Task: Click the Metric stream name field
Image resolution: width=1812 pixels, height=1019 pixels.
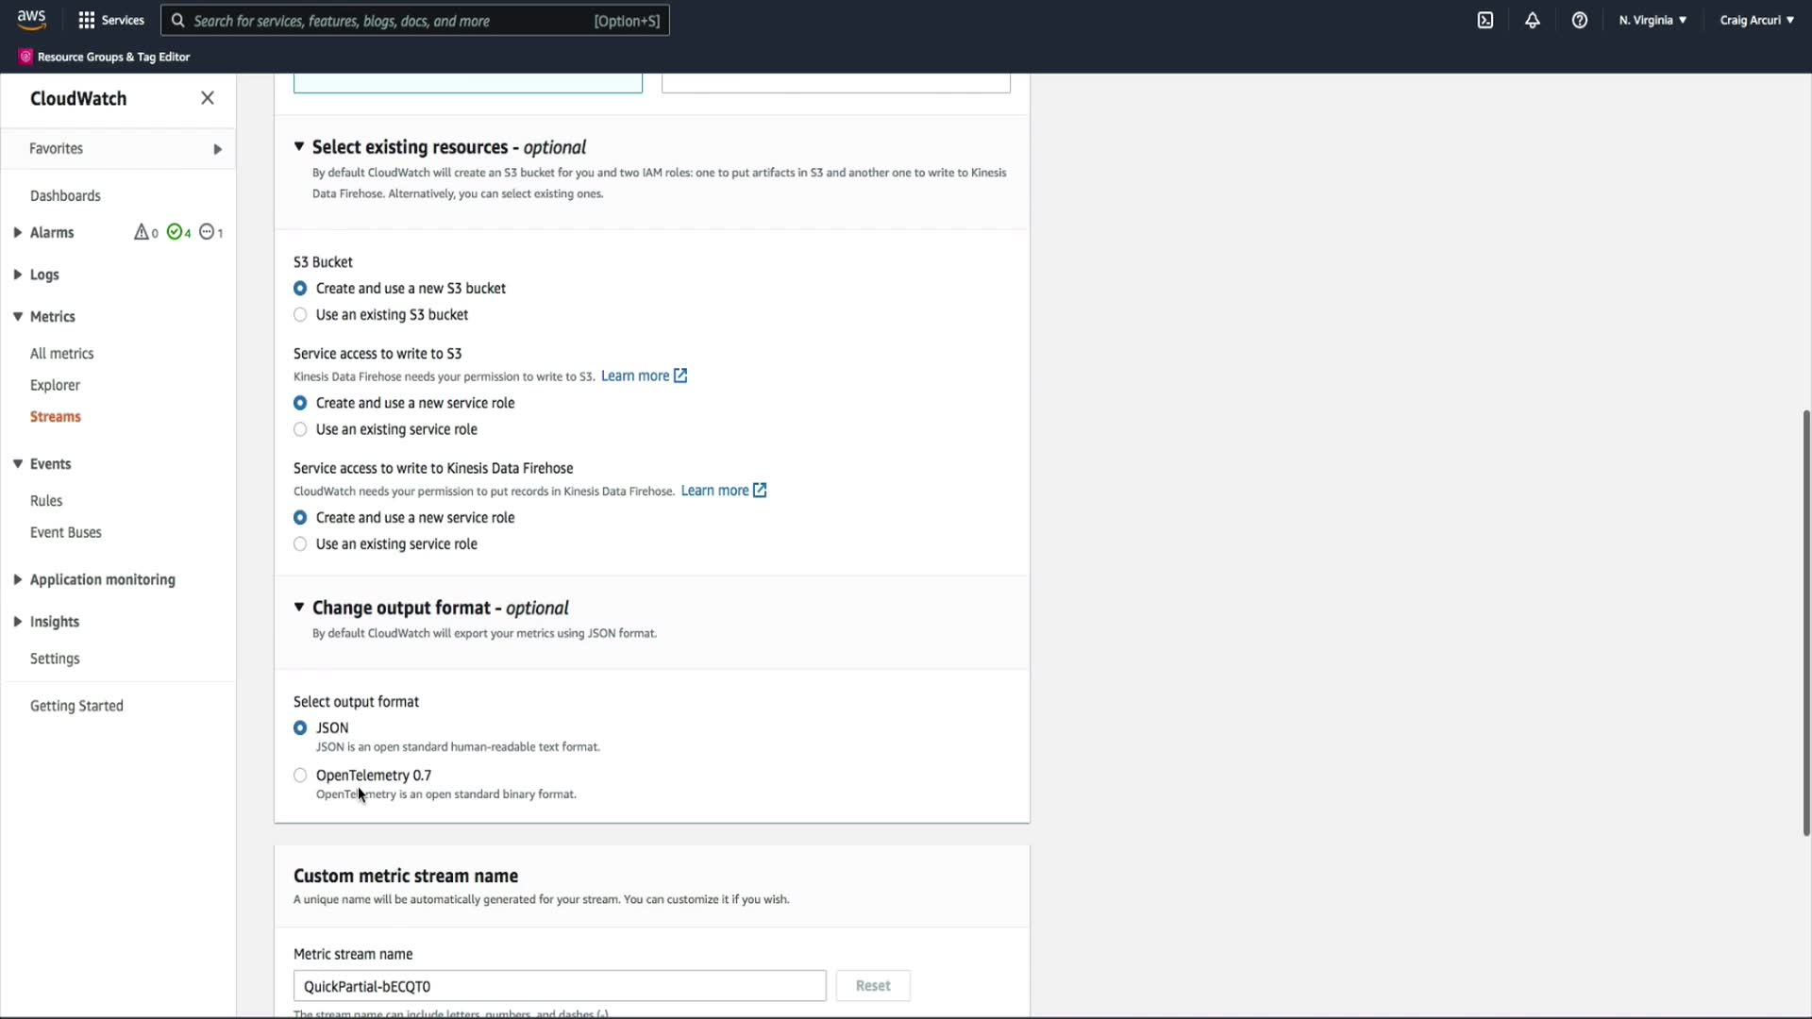Action: click(559, 986)
